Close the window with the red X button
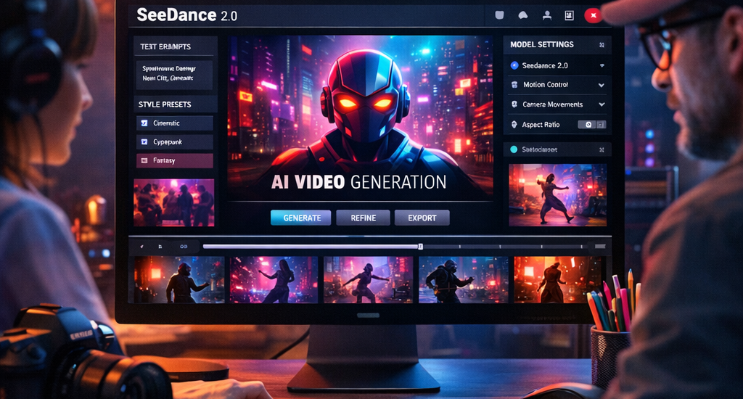This screenshot has width=743, height=399. pyautogui.click(x=593, y=16)
